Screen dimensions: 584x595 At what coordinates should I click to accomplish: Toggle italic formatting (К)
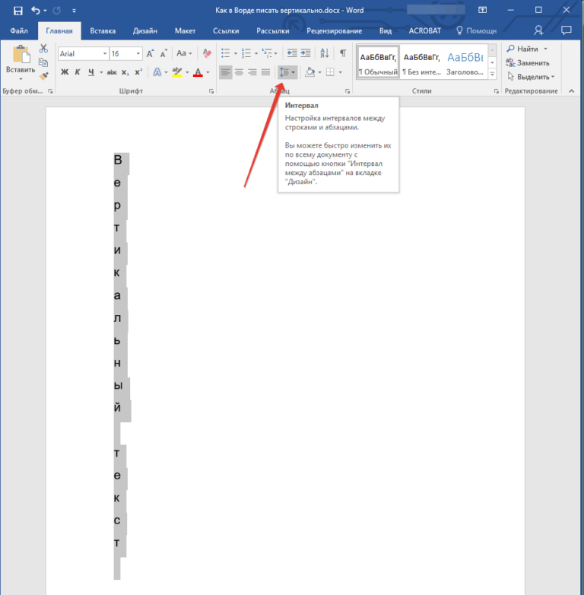[78, 72]
